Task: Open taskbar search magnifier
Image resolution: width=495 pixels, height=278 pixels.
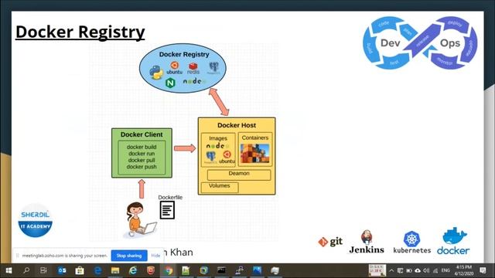Action: coord(26,270)
